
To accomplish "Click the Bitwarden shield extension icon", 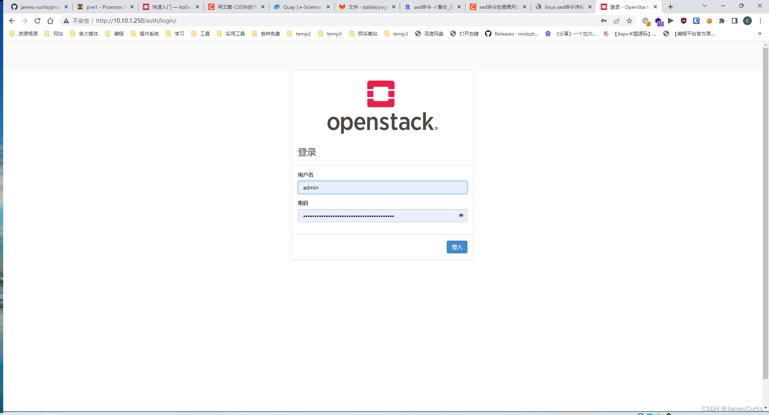I will pos(696,21).
